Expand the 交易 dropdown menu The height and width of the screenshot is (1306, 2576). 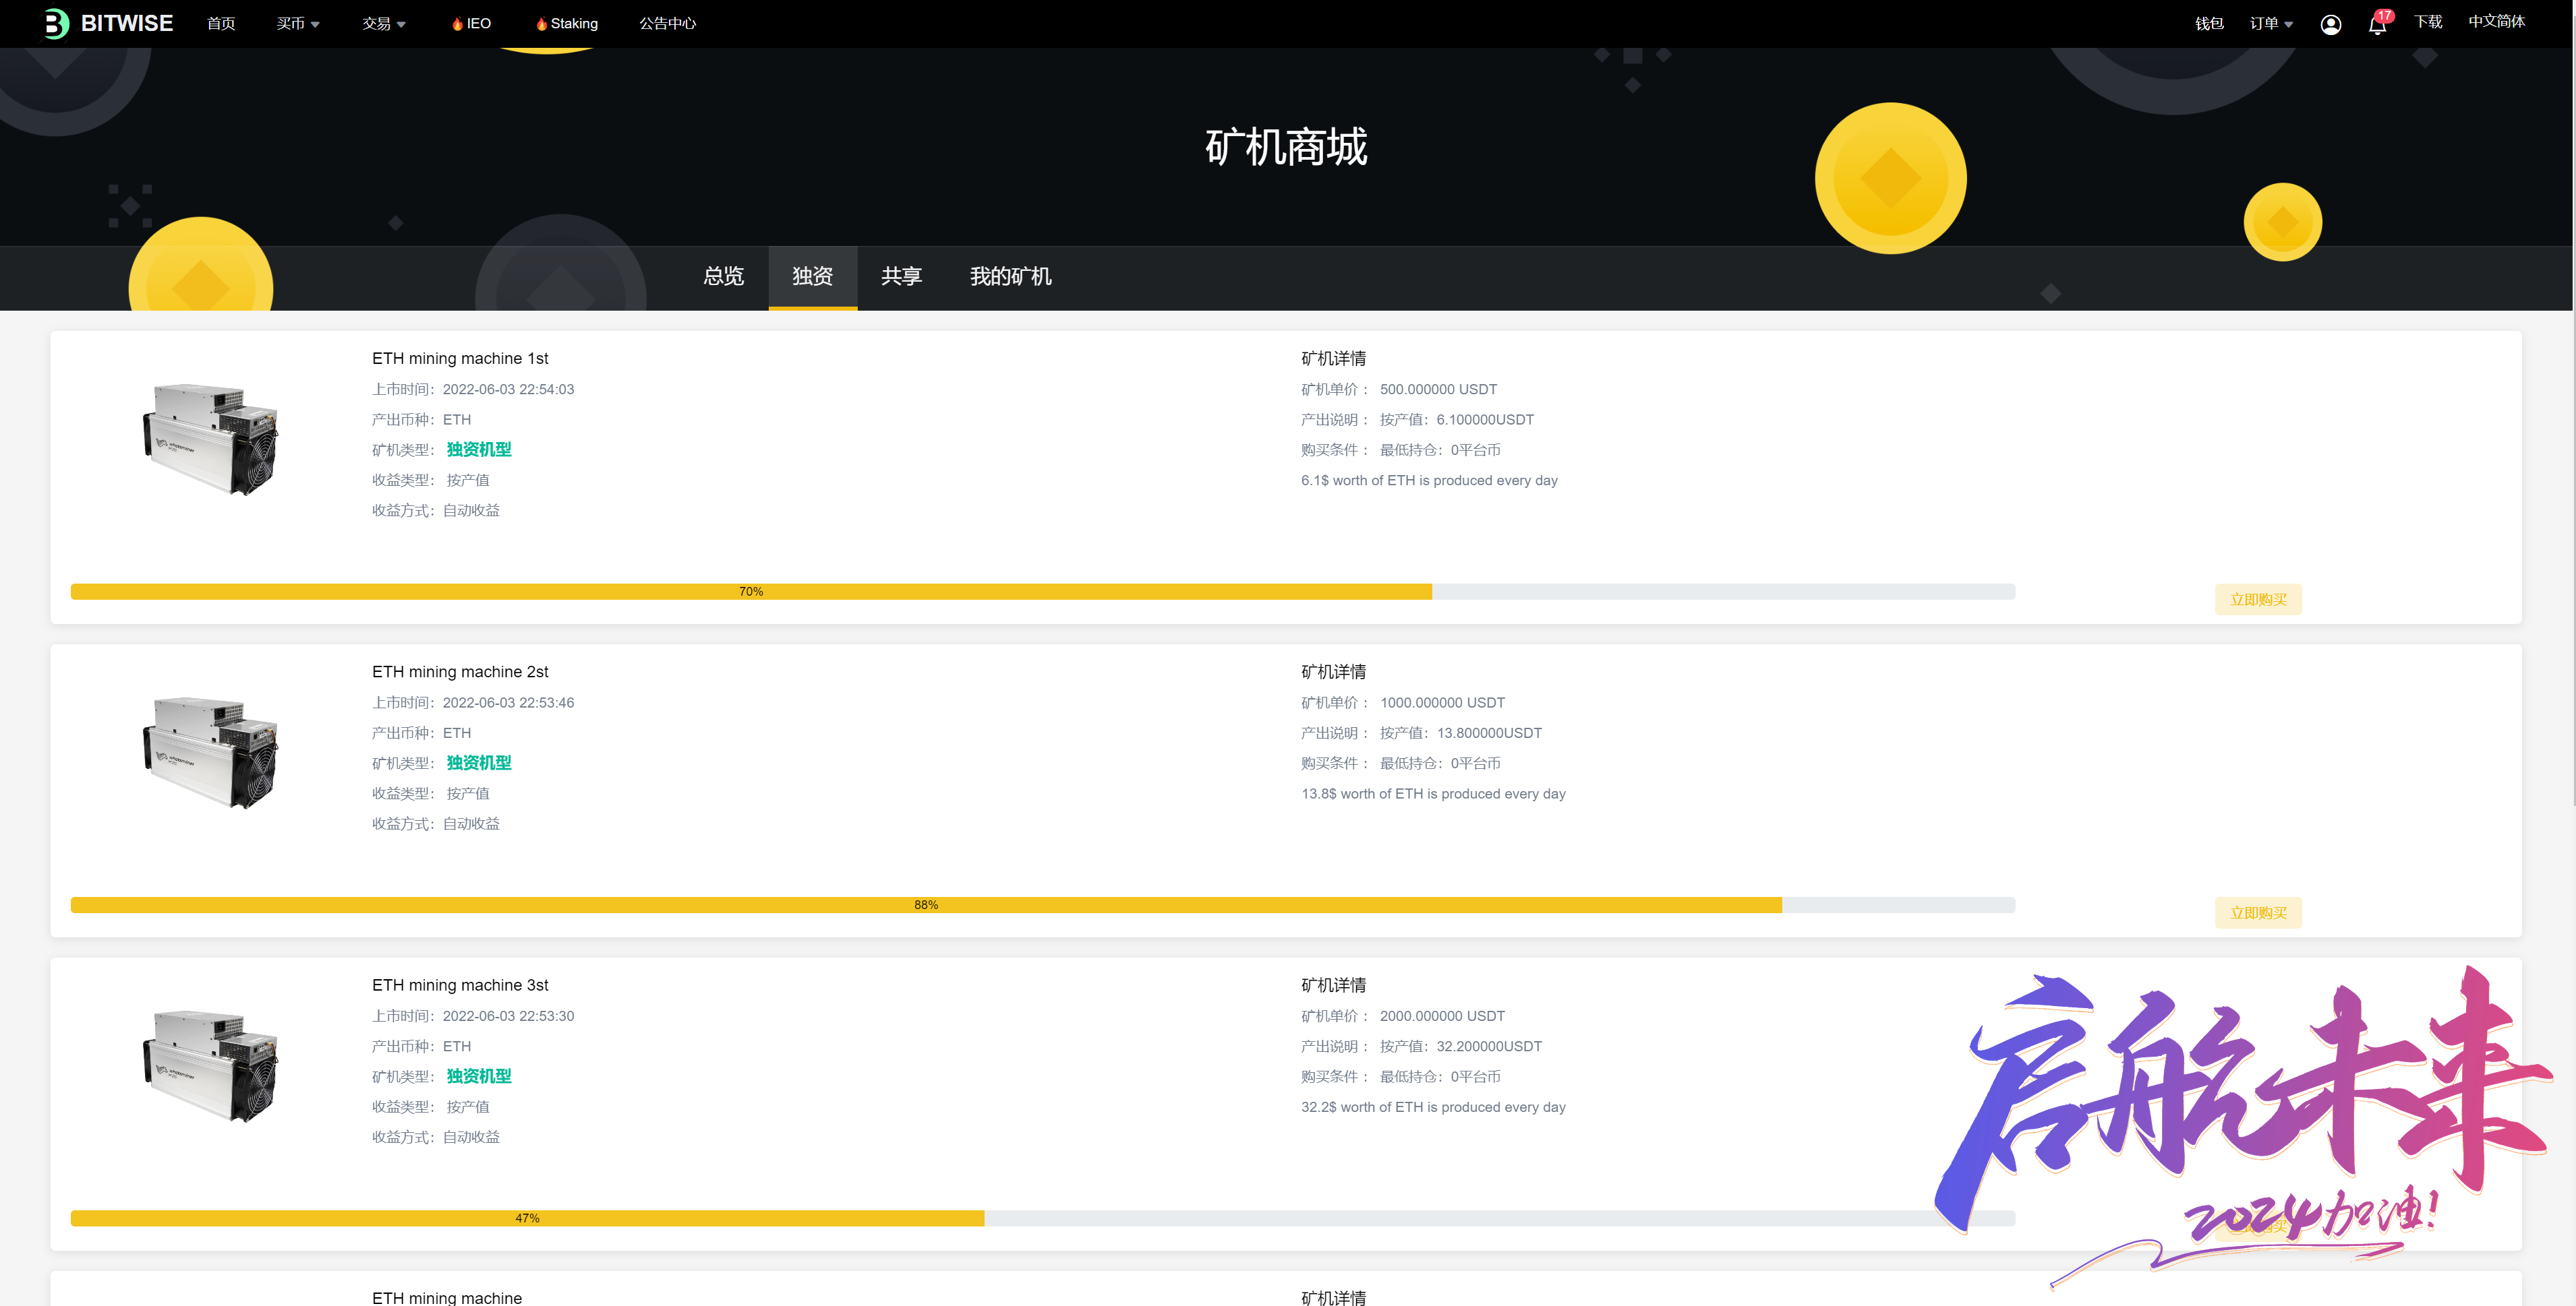click(384, 24)
